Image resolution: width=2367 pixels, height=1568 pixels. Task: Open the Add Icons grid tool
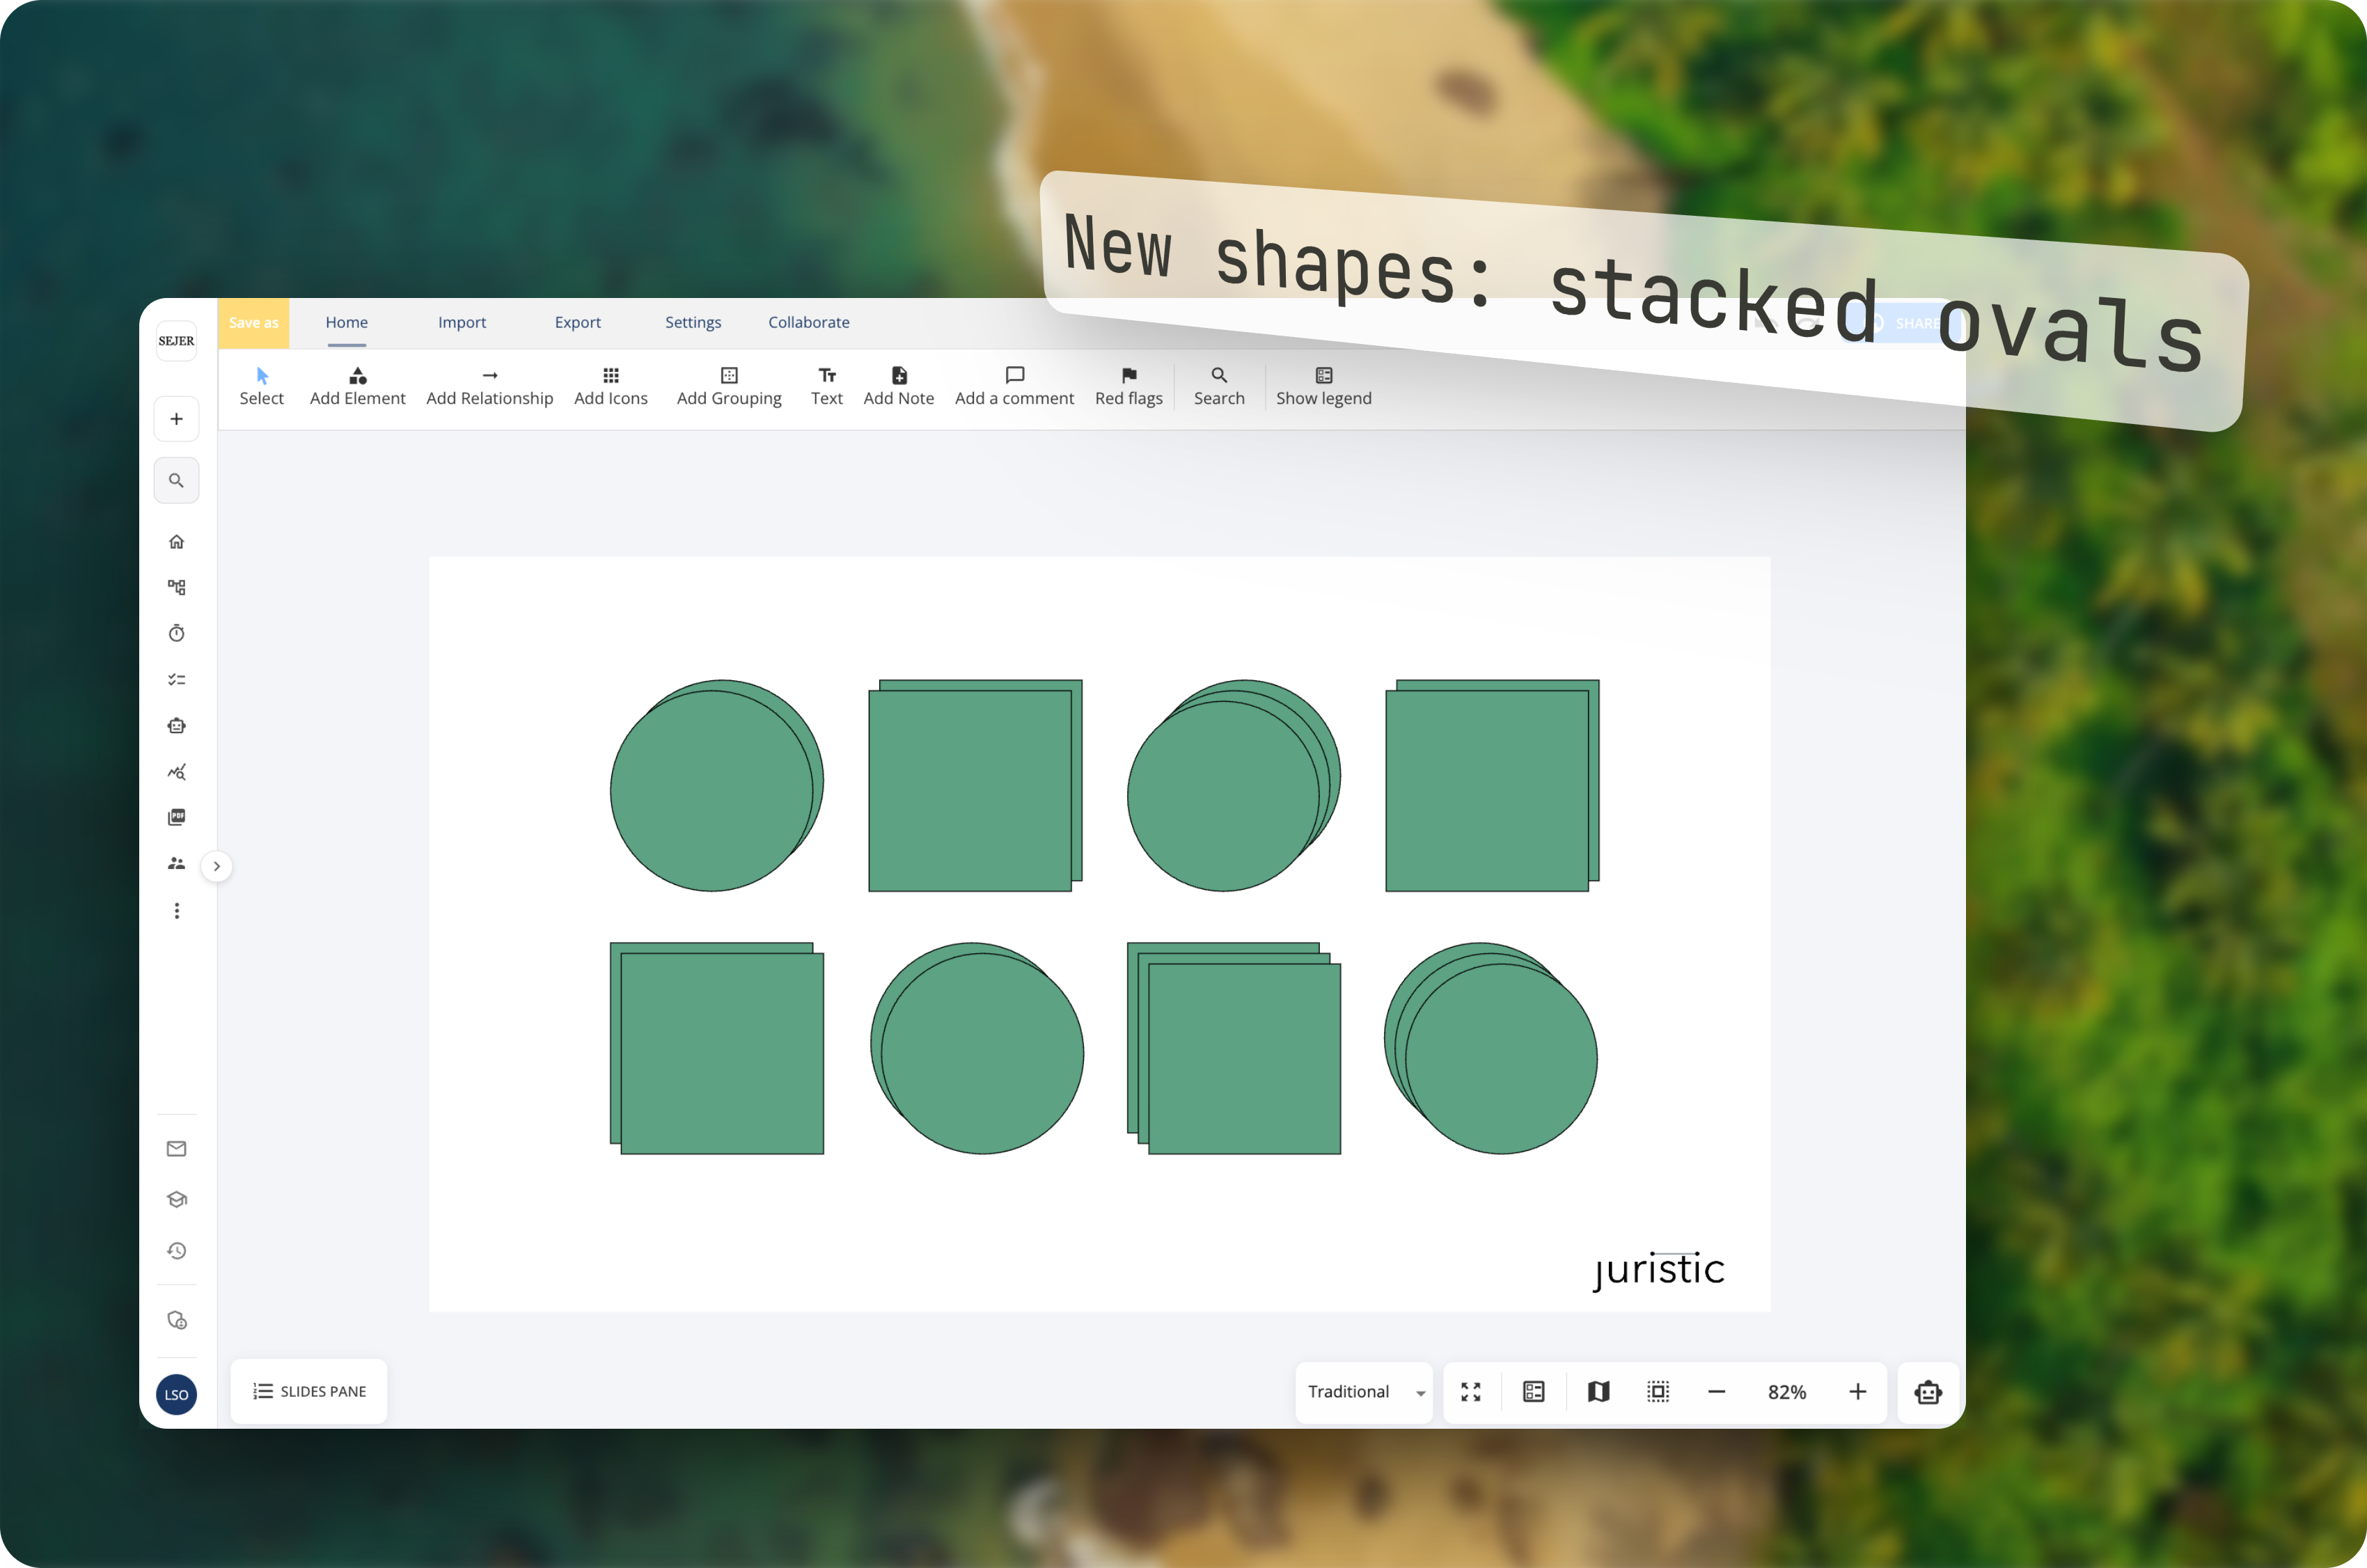[611, 386]
